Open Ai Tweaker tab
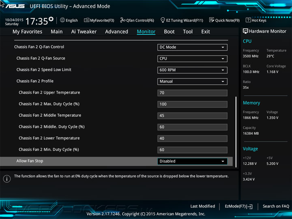 click(84, 32)
